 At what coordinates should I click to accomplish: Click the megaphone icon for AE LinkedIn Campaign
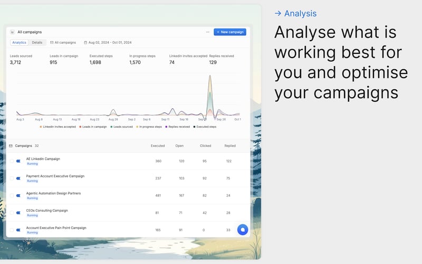18,161
